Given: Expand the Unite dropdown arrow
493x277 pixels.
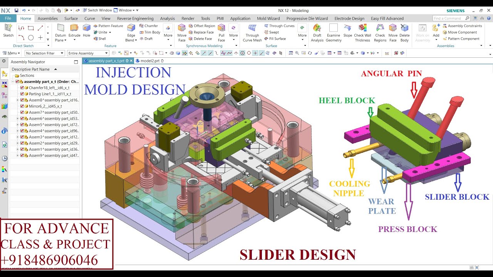Looking at the screenshot, I should 110,32.
